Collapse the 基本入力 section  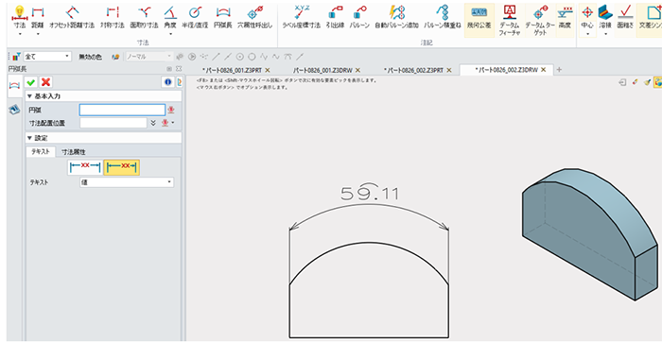point(29,96)
